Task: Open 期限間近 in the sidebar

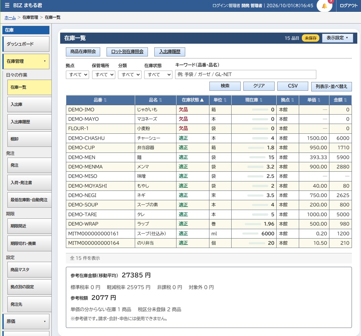Action: click(29, 226)
